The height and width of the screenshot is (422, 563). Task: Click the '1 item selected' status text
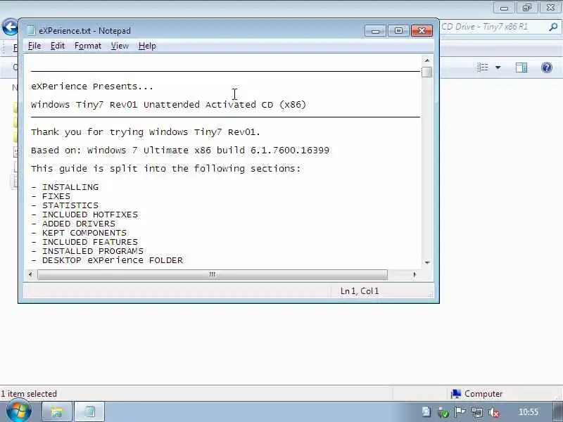(29, 394)
